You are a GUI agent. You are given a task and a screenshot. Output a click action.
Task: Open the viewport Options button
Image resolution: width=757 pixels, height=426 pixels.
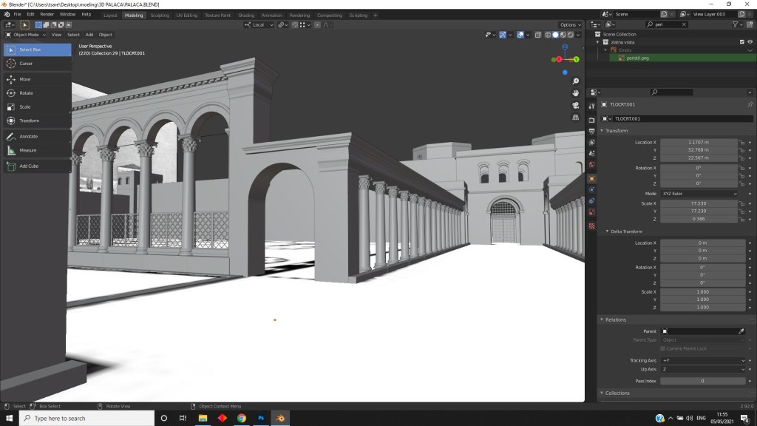coord(569,25)
